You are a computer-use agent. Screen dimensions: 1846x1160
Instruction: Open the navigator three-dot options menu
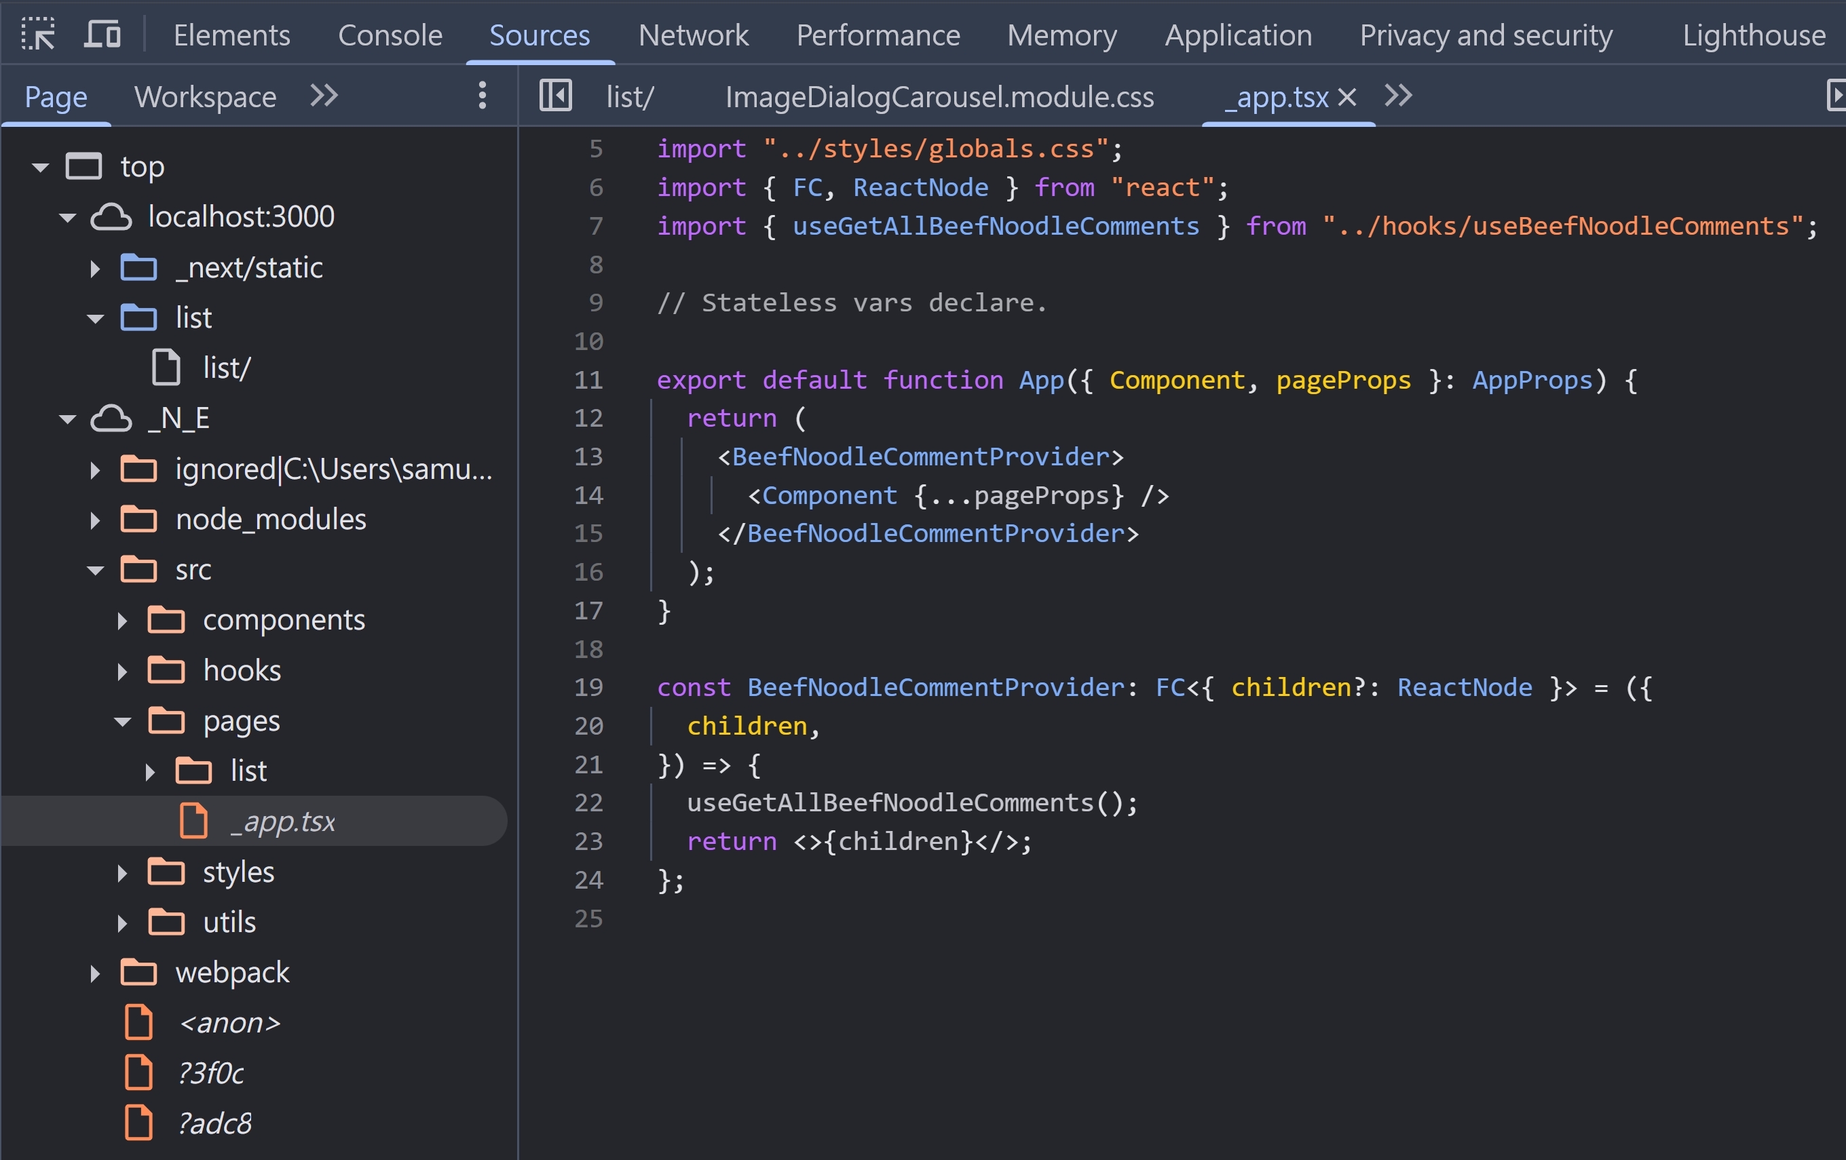[x=482, y=96]
